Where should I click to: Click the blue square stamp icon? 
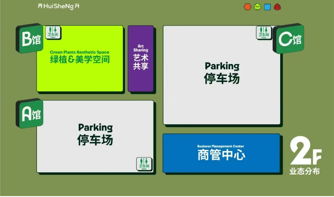click(267, 7)
